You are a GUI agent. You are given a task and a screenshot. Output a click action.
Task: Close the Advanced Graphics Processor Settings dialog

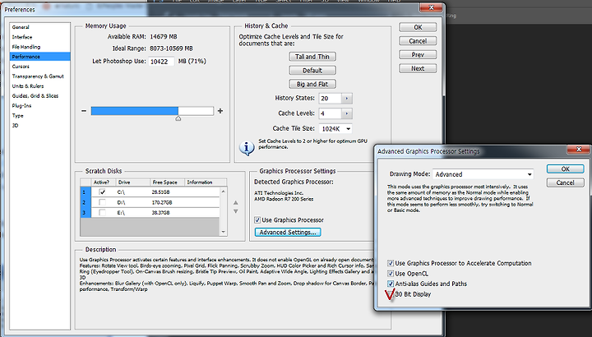pyautogui.click(x=578, y=150)
